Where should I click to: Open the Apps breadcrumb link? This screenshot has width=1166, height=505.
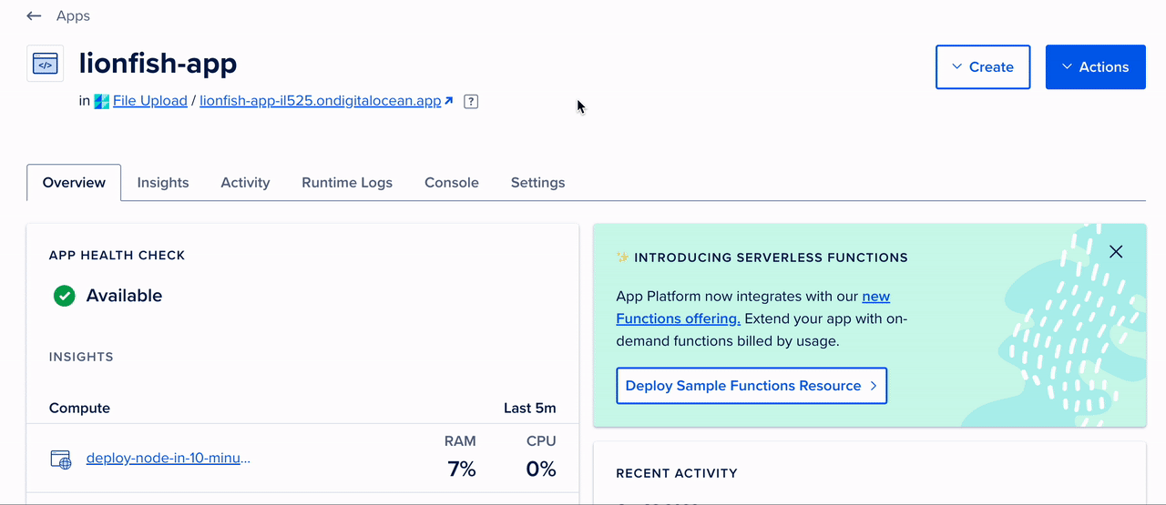click(x=73, y=16)
